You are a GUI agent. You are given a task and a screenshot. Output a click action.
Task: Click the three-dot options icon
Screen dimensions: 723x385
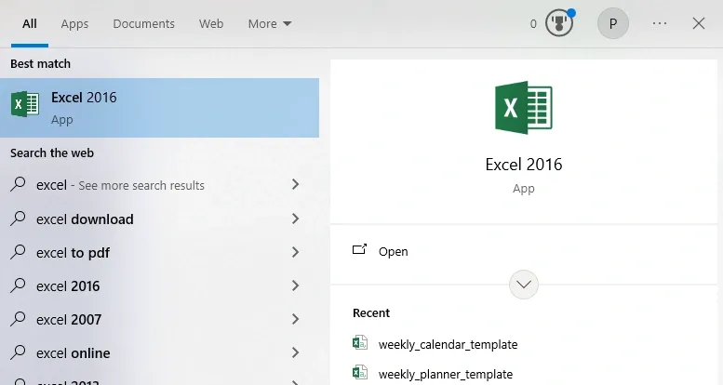(660, 23)
